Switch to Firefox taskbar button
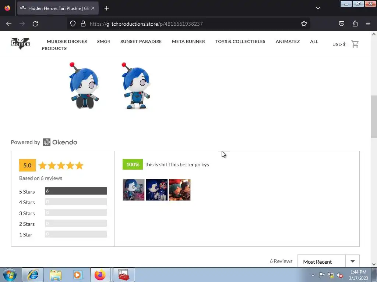 (100, 275)
